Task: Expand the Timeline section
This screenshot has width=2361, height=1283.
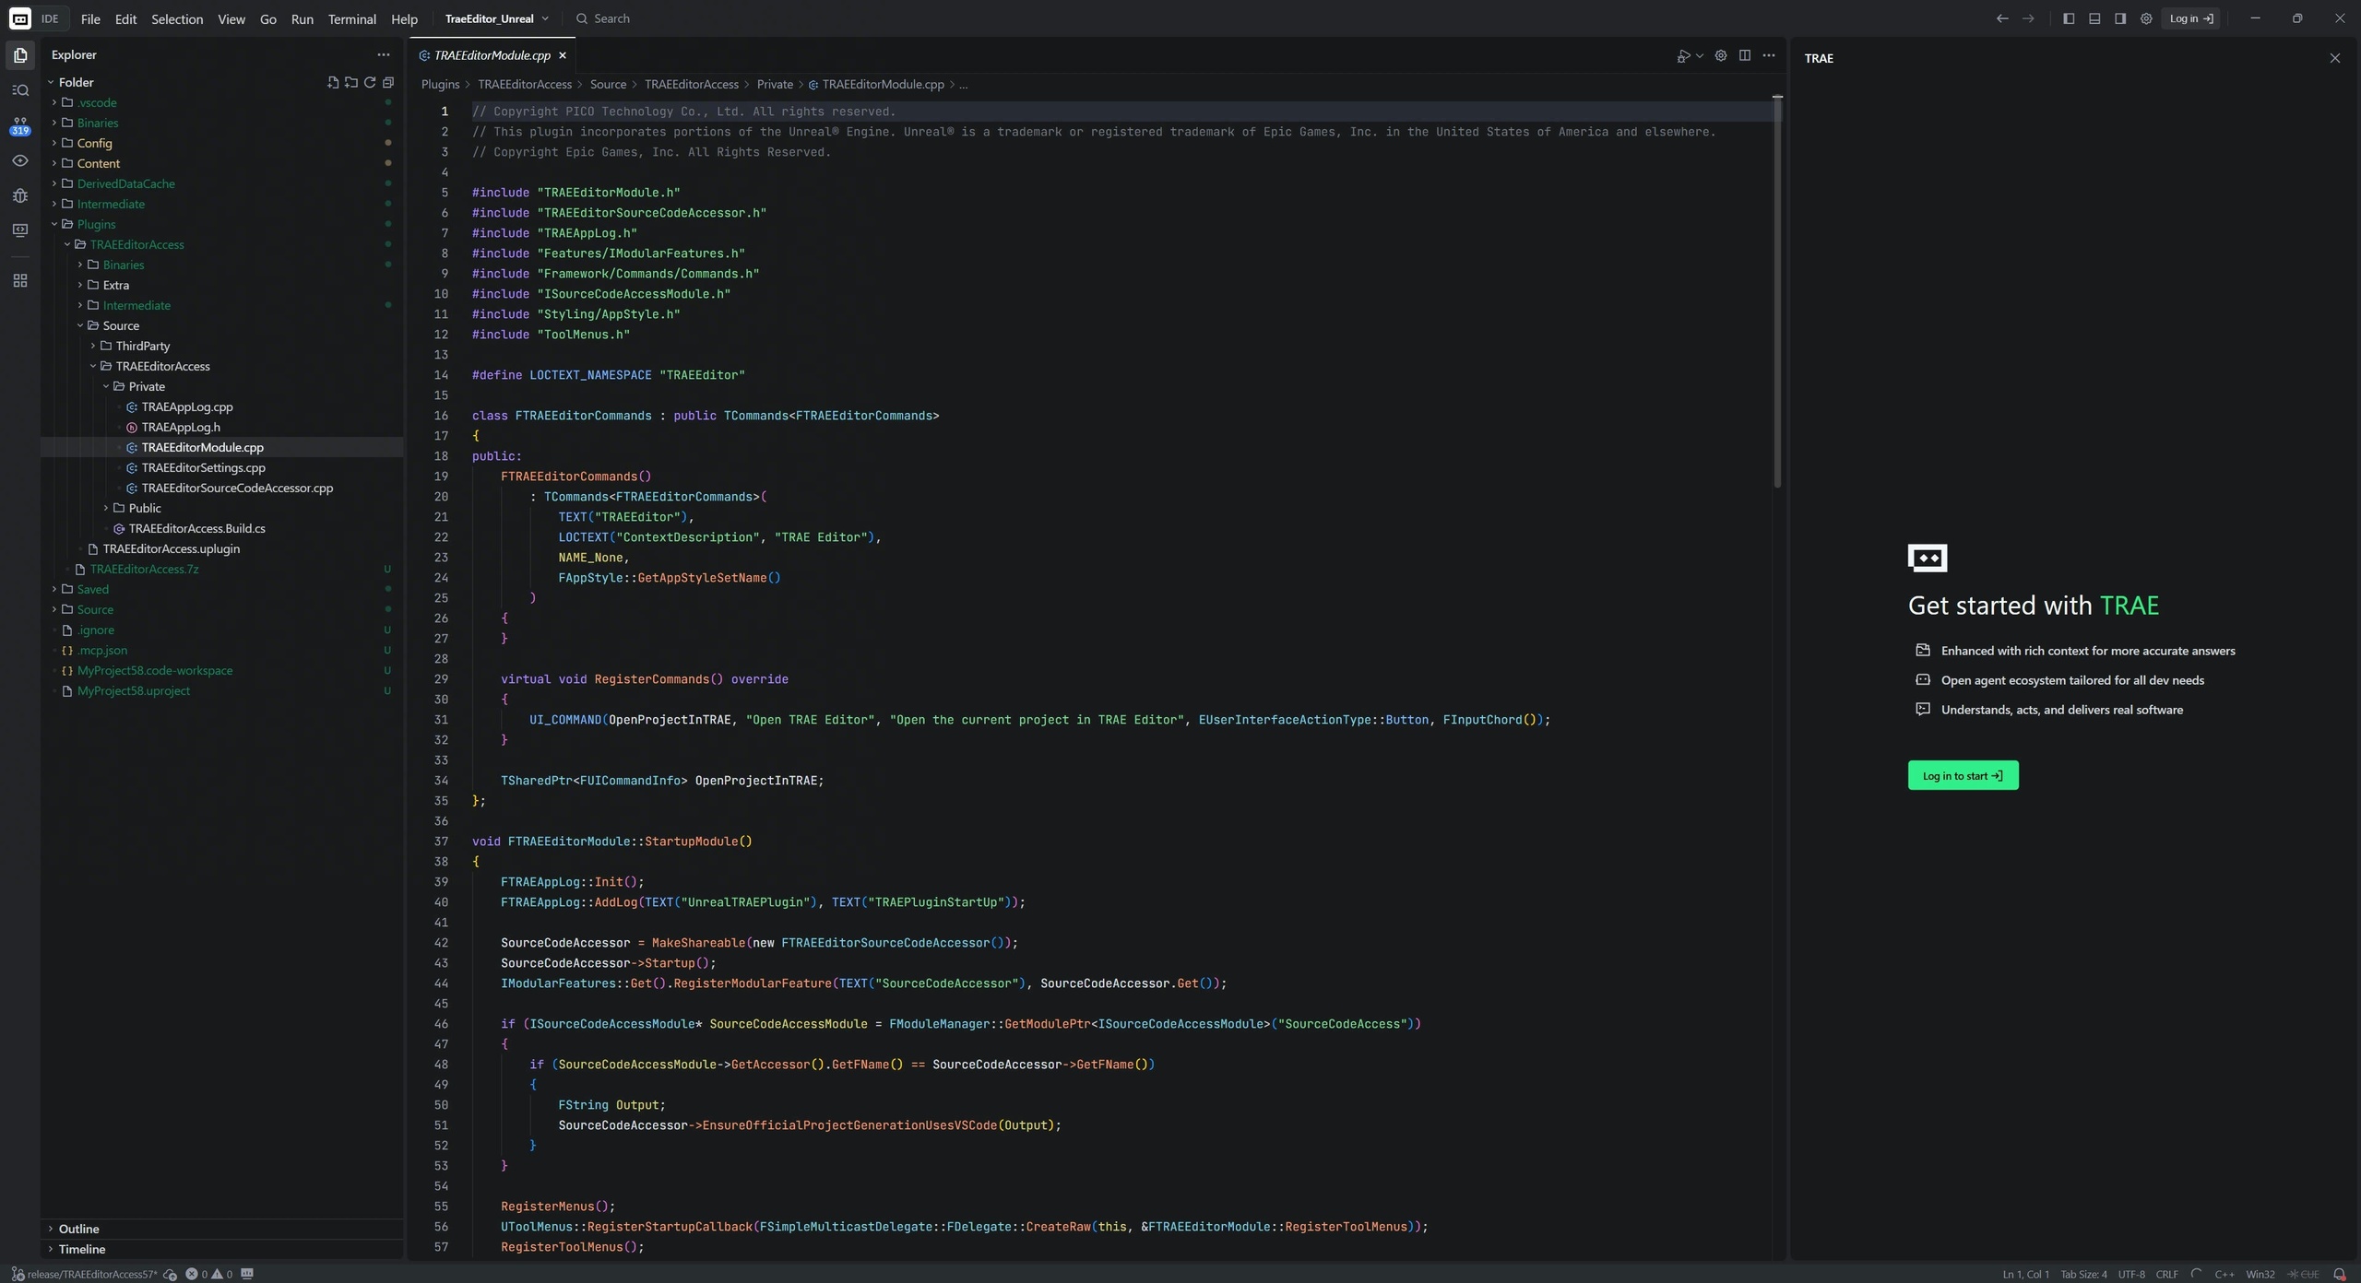Action: [x=222, y=1249]
